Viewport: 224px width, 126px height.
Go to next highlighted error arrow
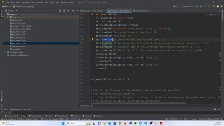219,15
